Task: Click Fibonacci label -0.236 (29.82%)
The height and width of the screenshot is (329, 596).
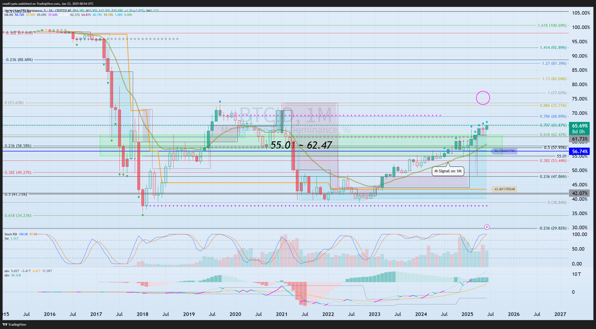Action: [553, 228]
